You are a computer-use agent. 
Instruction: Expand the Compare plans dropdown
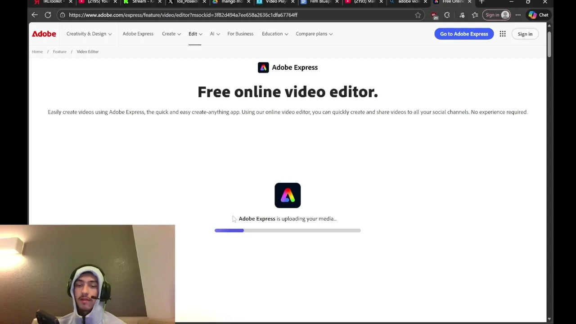click(314, 34)
